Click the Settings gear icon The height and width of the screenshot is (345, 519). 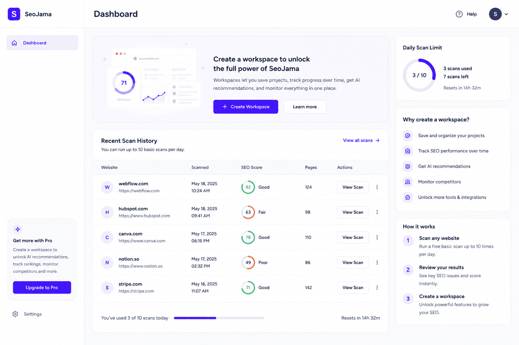tap(15, 314)
